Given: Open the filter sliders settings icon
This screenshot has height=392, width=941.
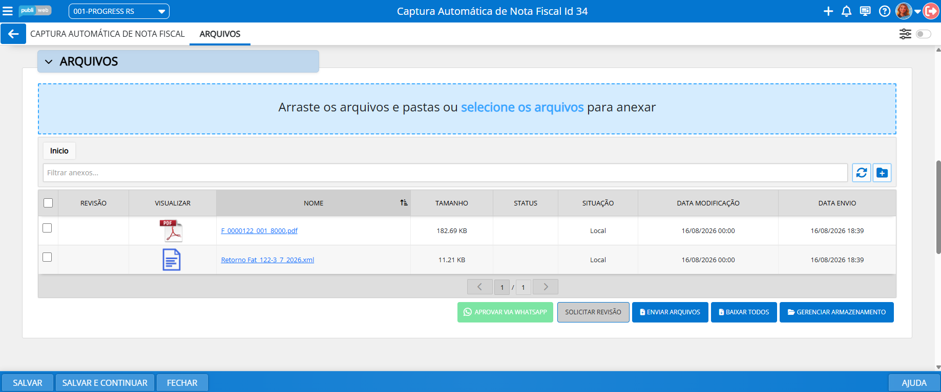Looking at the screenshot, I should coord(905,34).
